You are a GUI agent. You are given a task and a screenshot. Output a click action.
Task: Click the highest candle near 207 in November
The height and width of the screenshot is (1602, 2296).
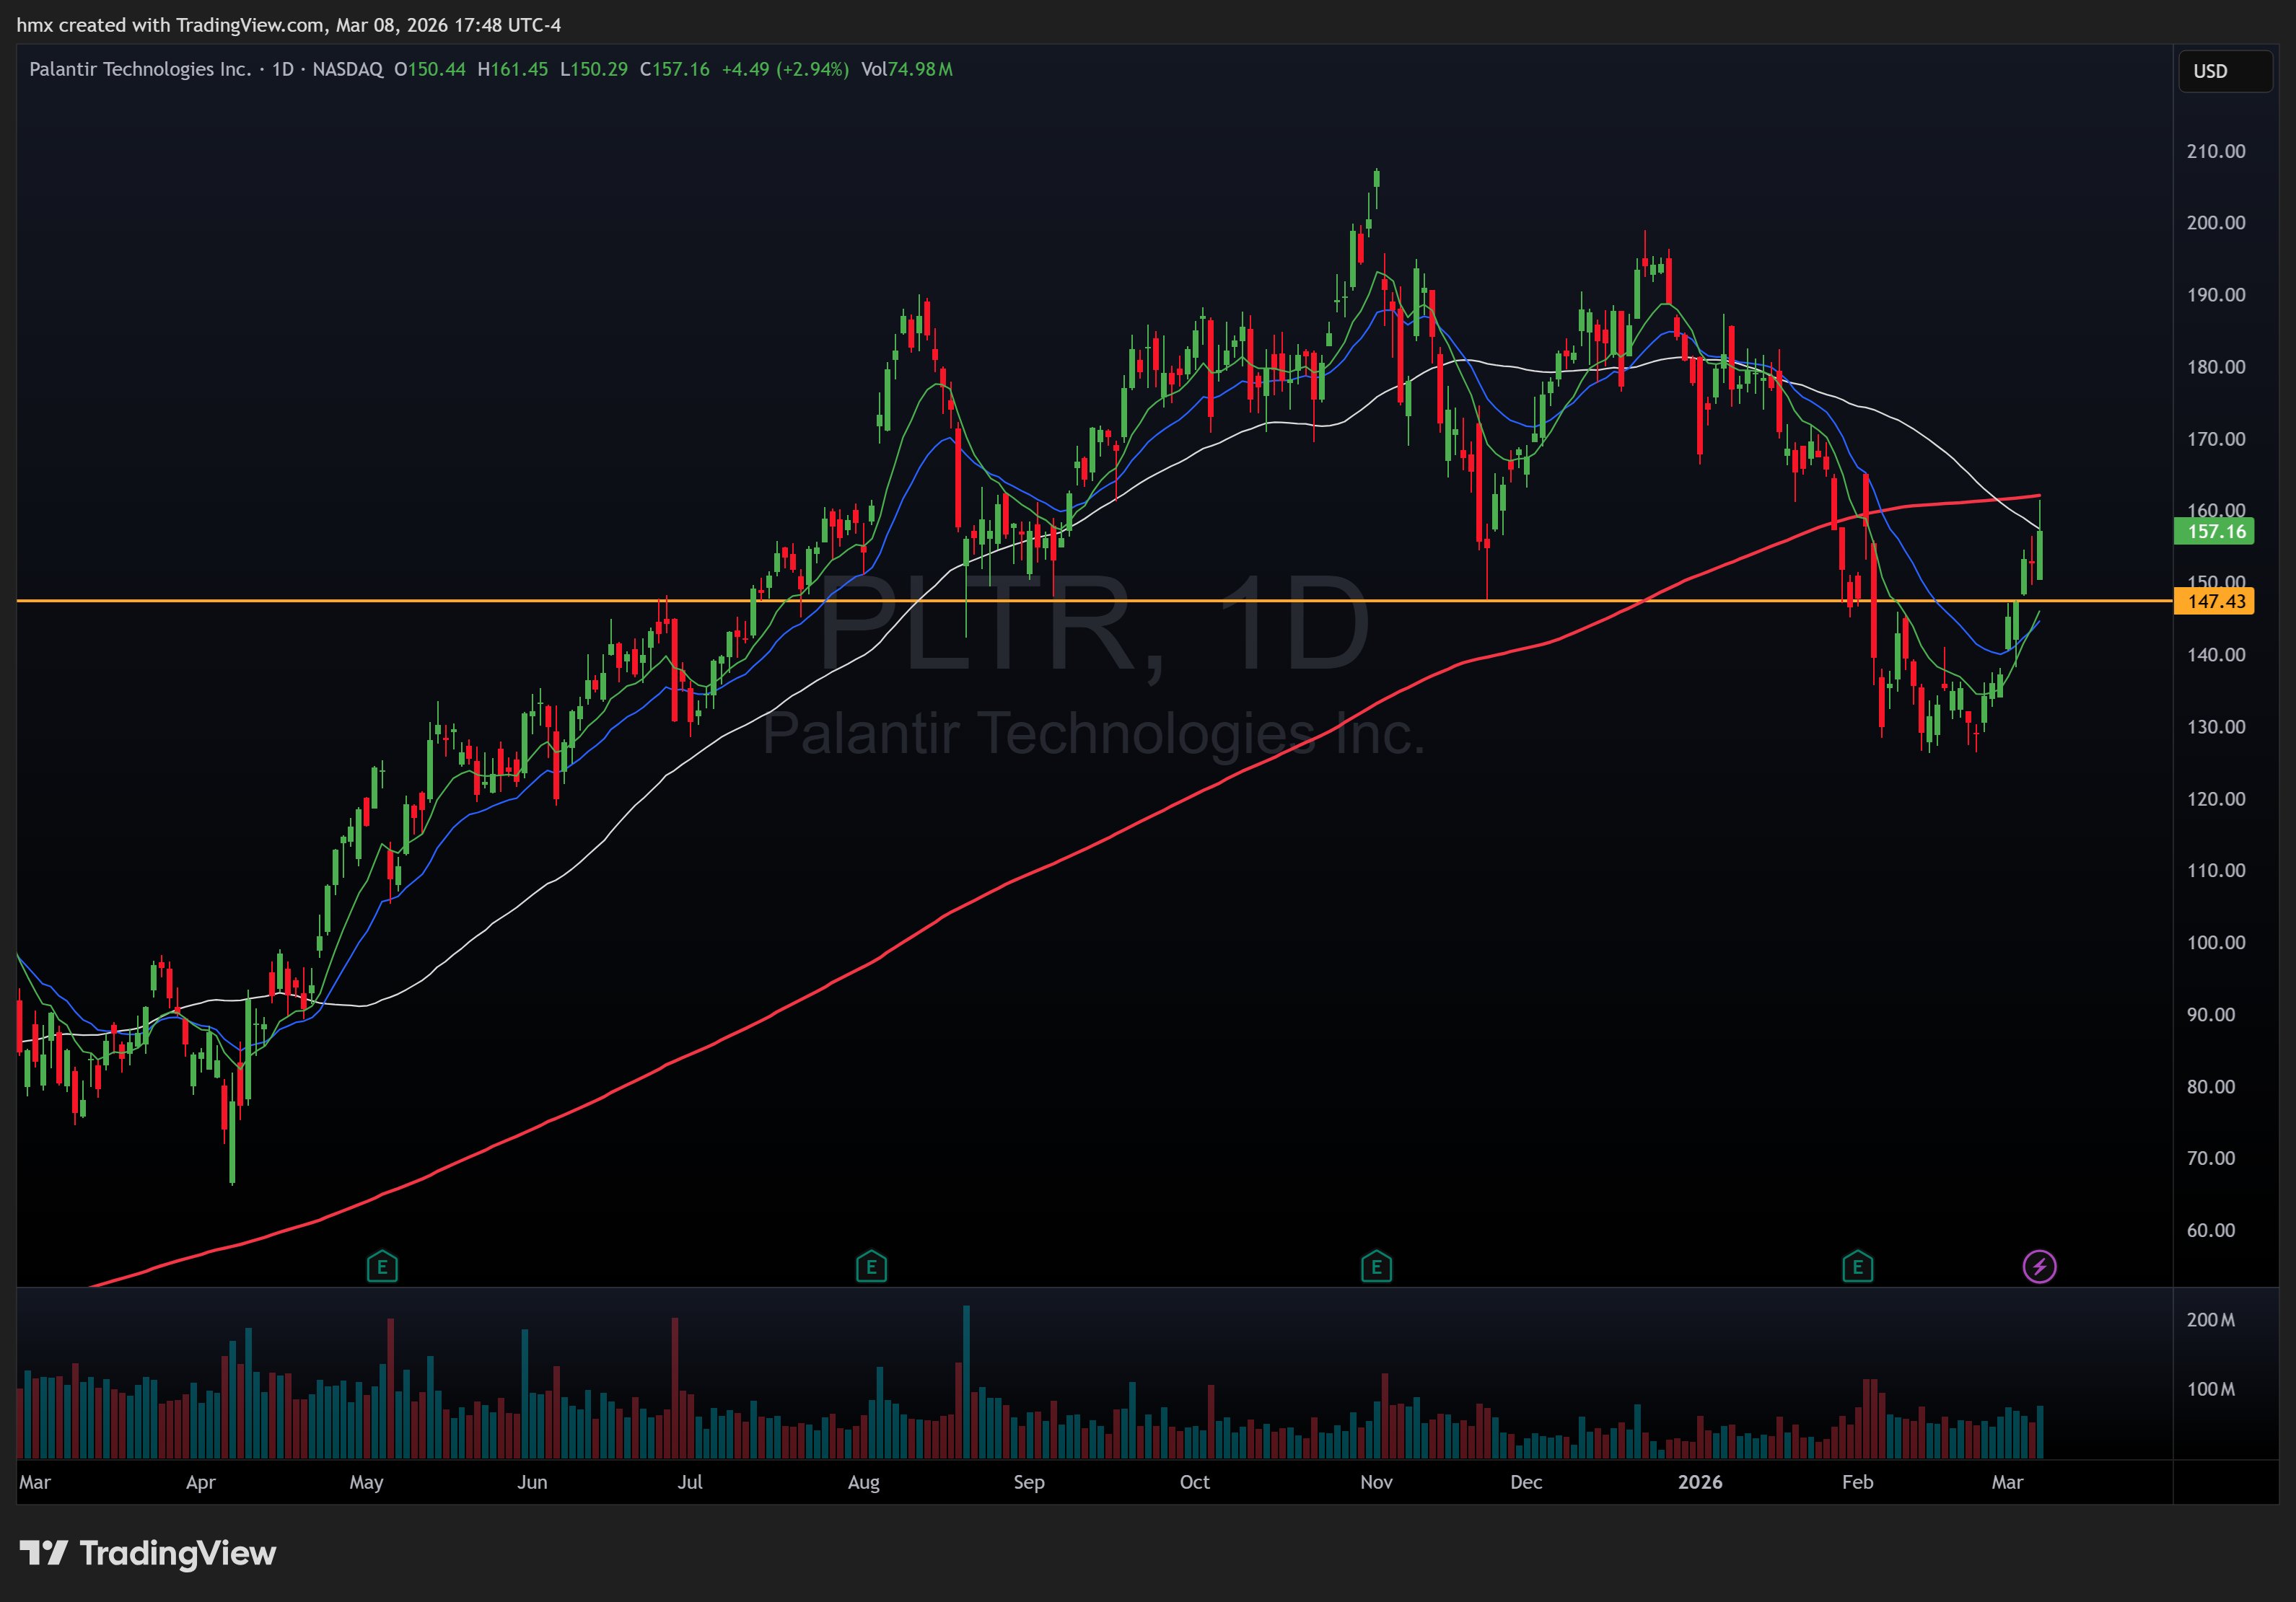(1377, 178)
